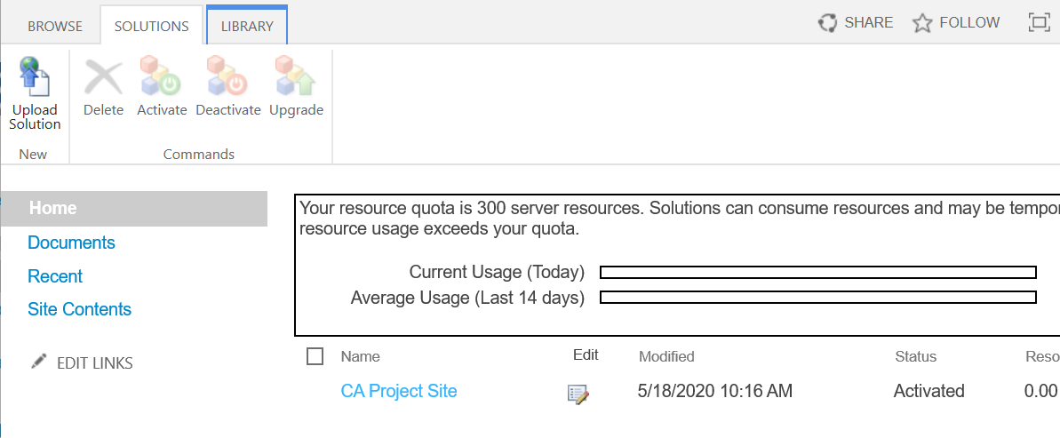
Task: Click the Average Usage (Last 14 days) bar
Action: tap(818, 298)
